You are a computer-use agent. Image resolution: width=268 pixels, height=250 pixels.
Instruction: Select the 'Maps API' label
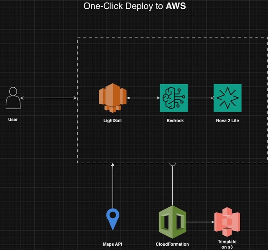112,244
